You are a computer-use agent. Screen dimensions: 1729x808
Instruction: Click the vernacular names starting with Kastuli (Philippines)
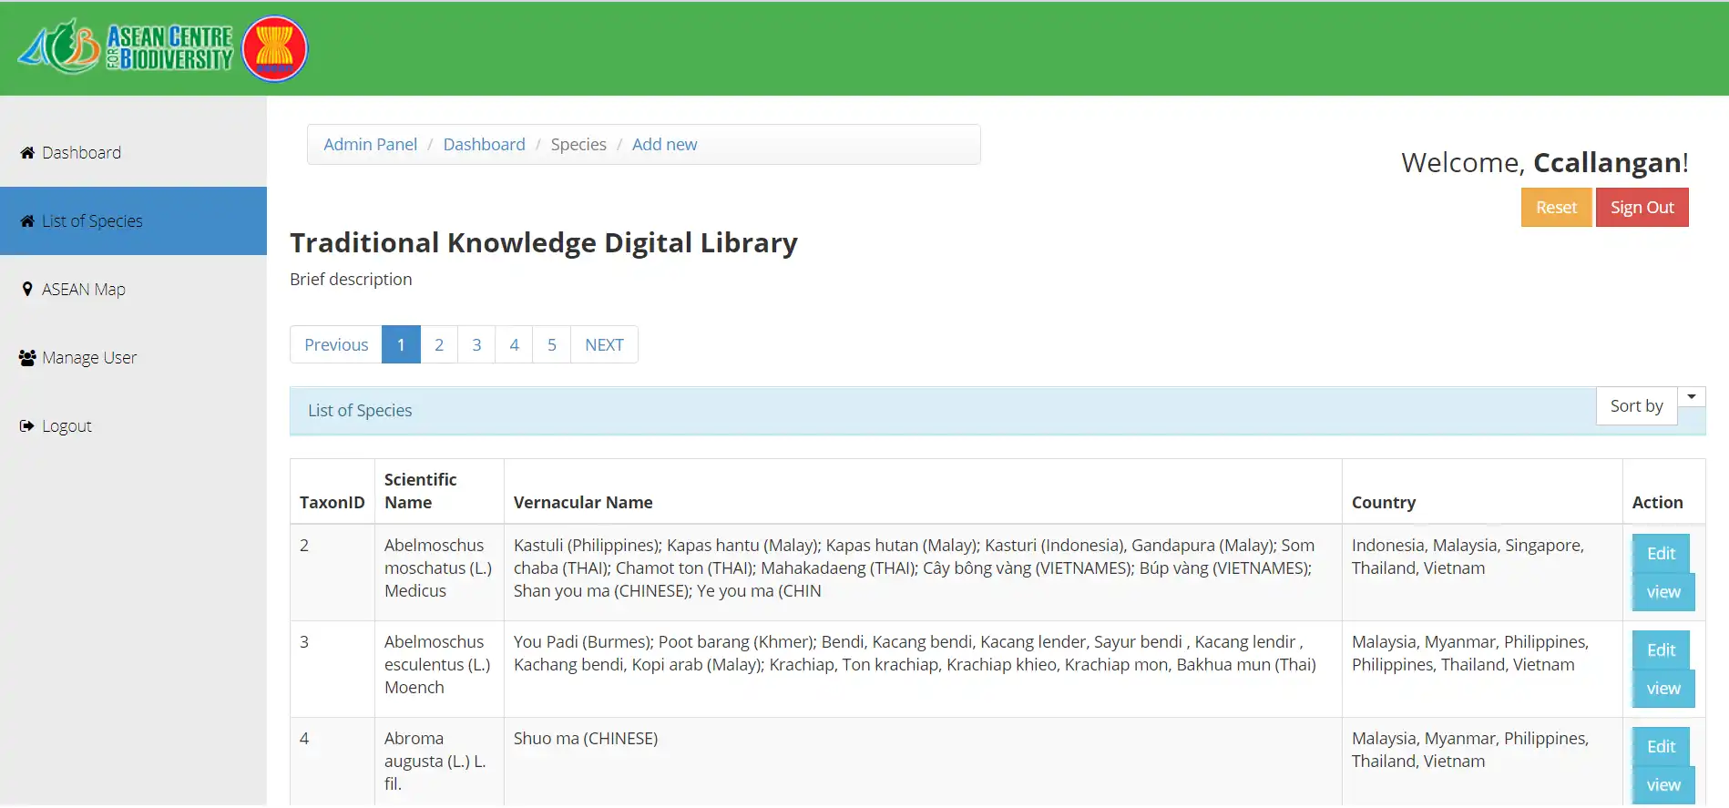tap(914, 568)
